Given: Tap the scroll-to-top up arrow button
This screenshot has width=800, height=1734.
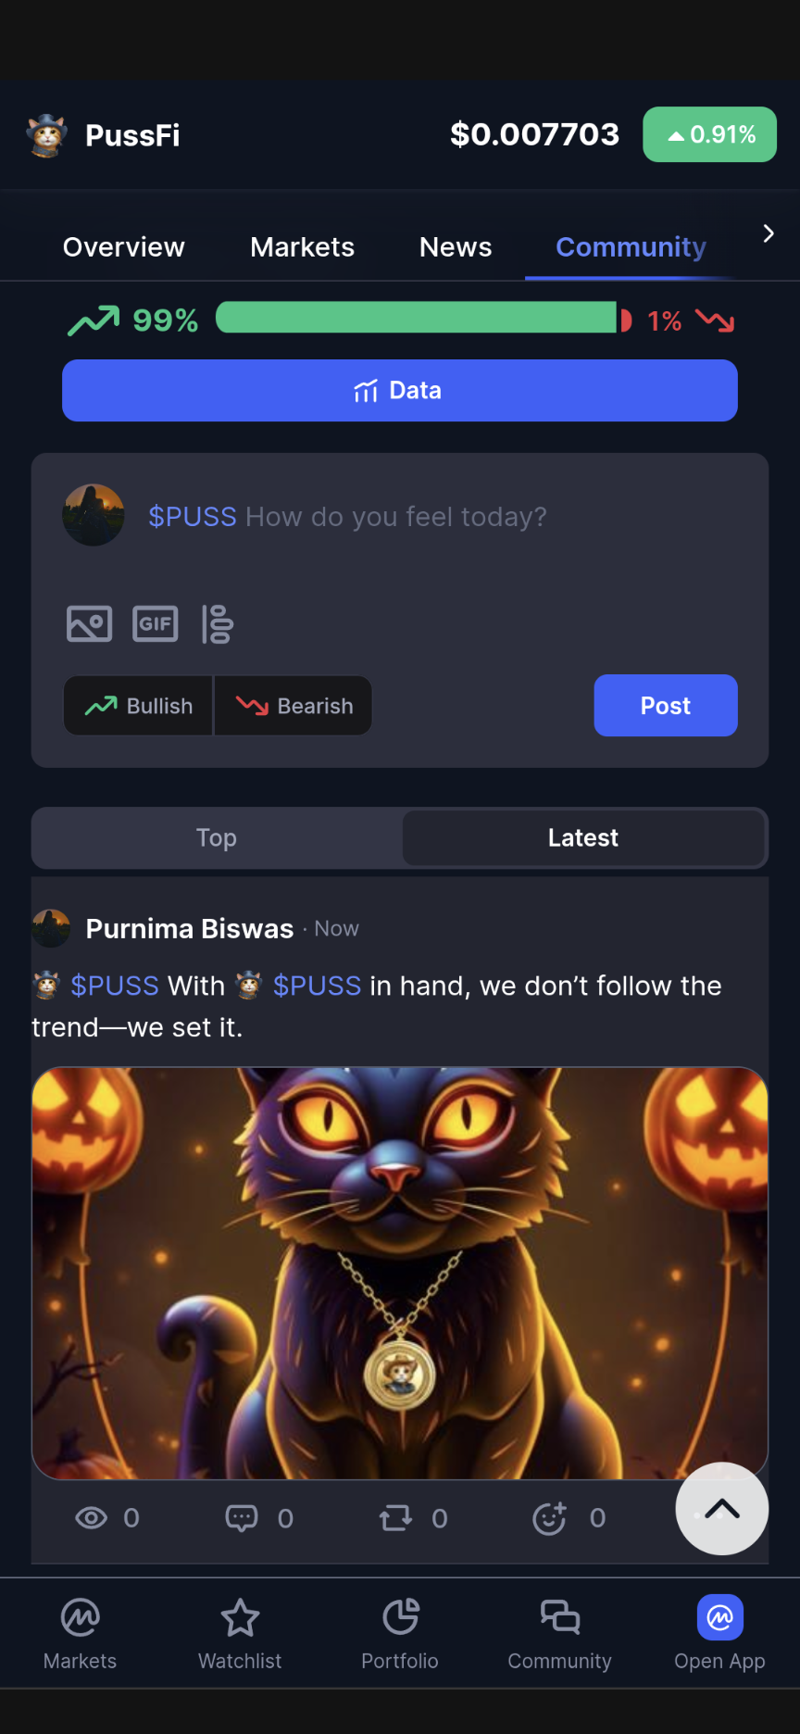Looking at the screenshot, I should [722, 1509].
